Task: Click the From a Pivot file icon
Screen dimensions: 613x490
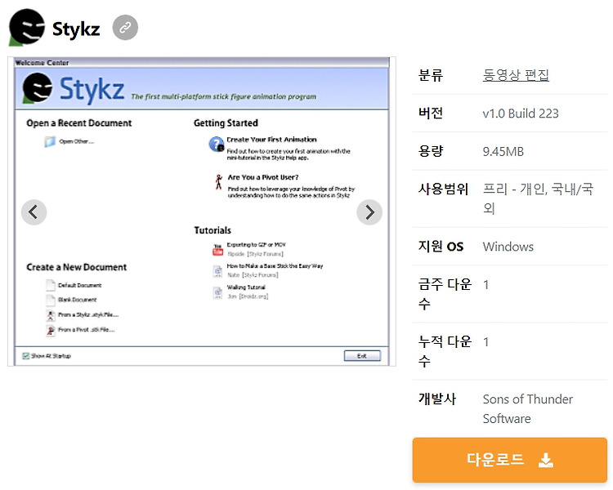Action: coord(51,330)
